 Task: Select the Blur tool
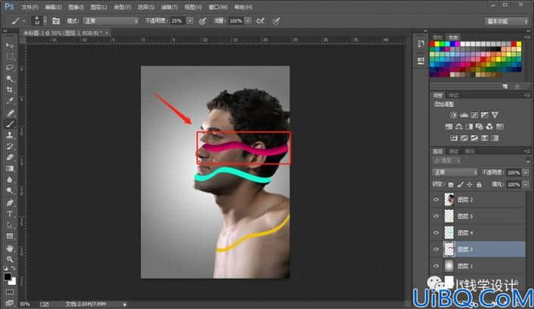click(x=10, y=180)
